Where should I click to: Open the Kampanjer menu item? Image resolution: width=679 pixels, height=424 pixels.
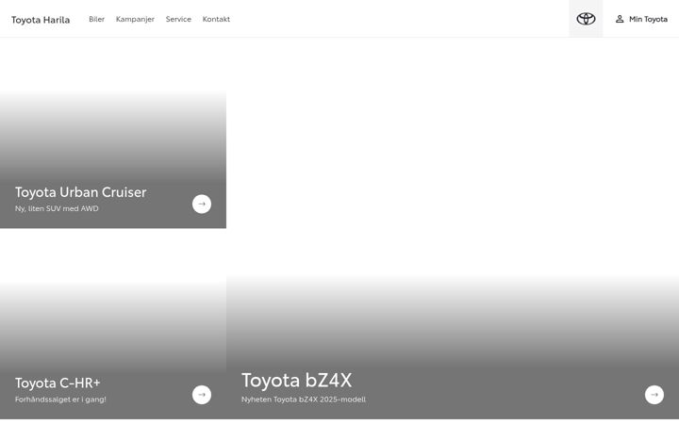pos(135,20)
